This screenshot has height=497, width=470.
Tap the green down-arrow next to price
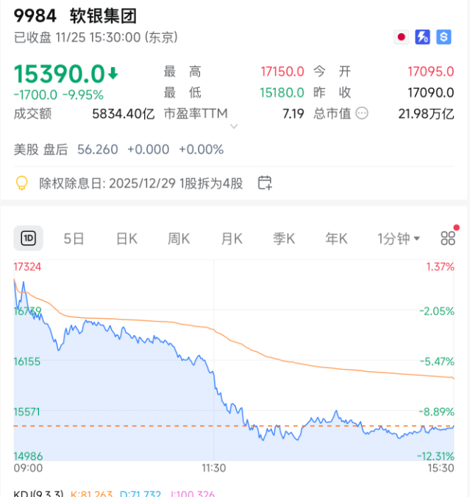tap(113, 73)
